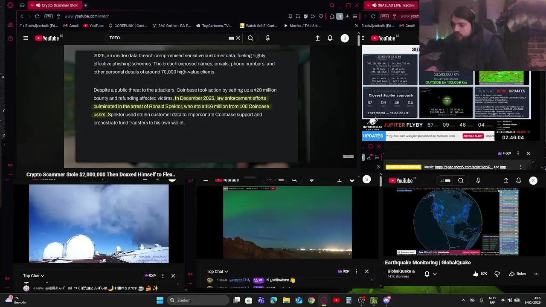
Task: Open the Bladwijzerbalk bookmark folder in main window
Action: (38, 26)
